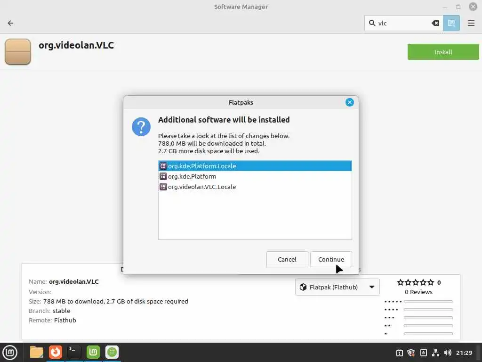The width and height of the screenshot is (482, 362).
Task: Open the network connections tray icon
Action: click(x=435, y=353)
